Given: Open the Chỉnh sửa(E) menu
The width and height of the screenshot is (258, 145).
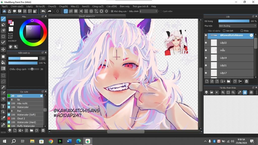Looking at the screenshot, I should point(17,6).
